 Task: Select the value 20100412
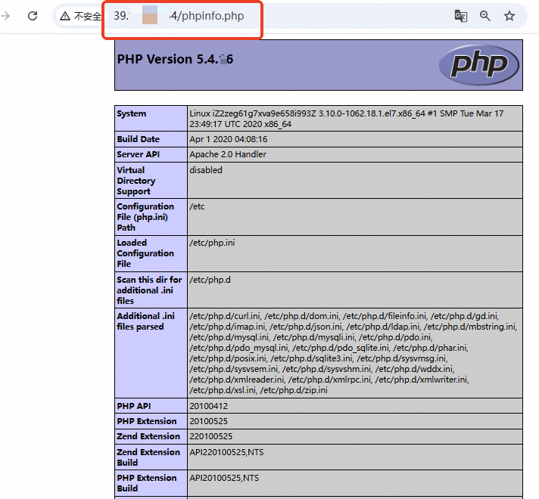tap(208, 406)
